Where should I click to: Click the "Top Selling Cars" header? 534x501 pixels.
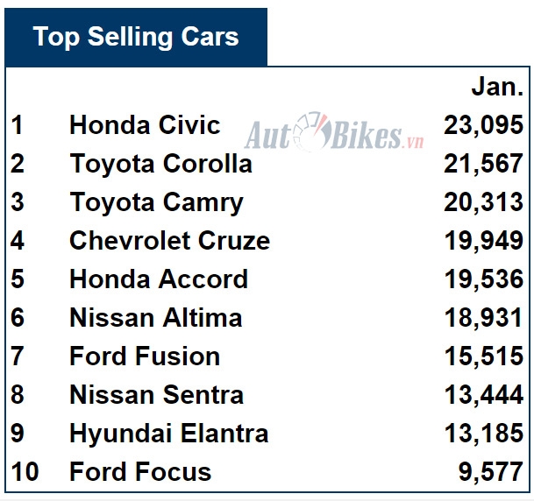(x=135, y=37)
